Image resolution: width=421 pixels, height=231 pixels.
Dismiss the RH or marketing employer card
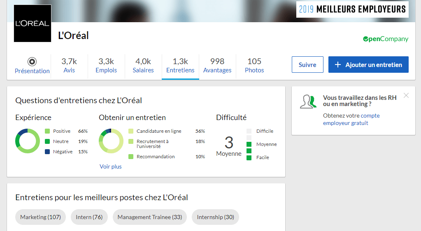[406, 95]
